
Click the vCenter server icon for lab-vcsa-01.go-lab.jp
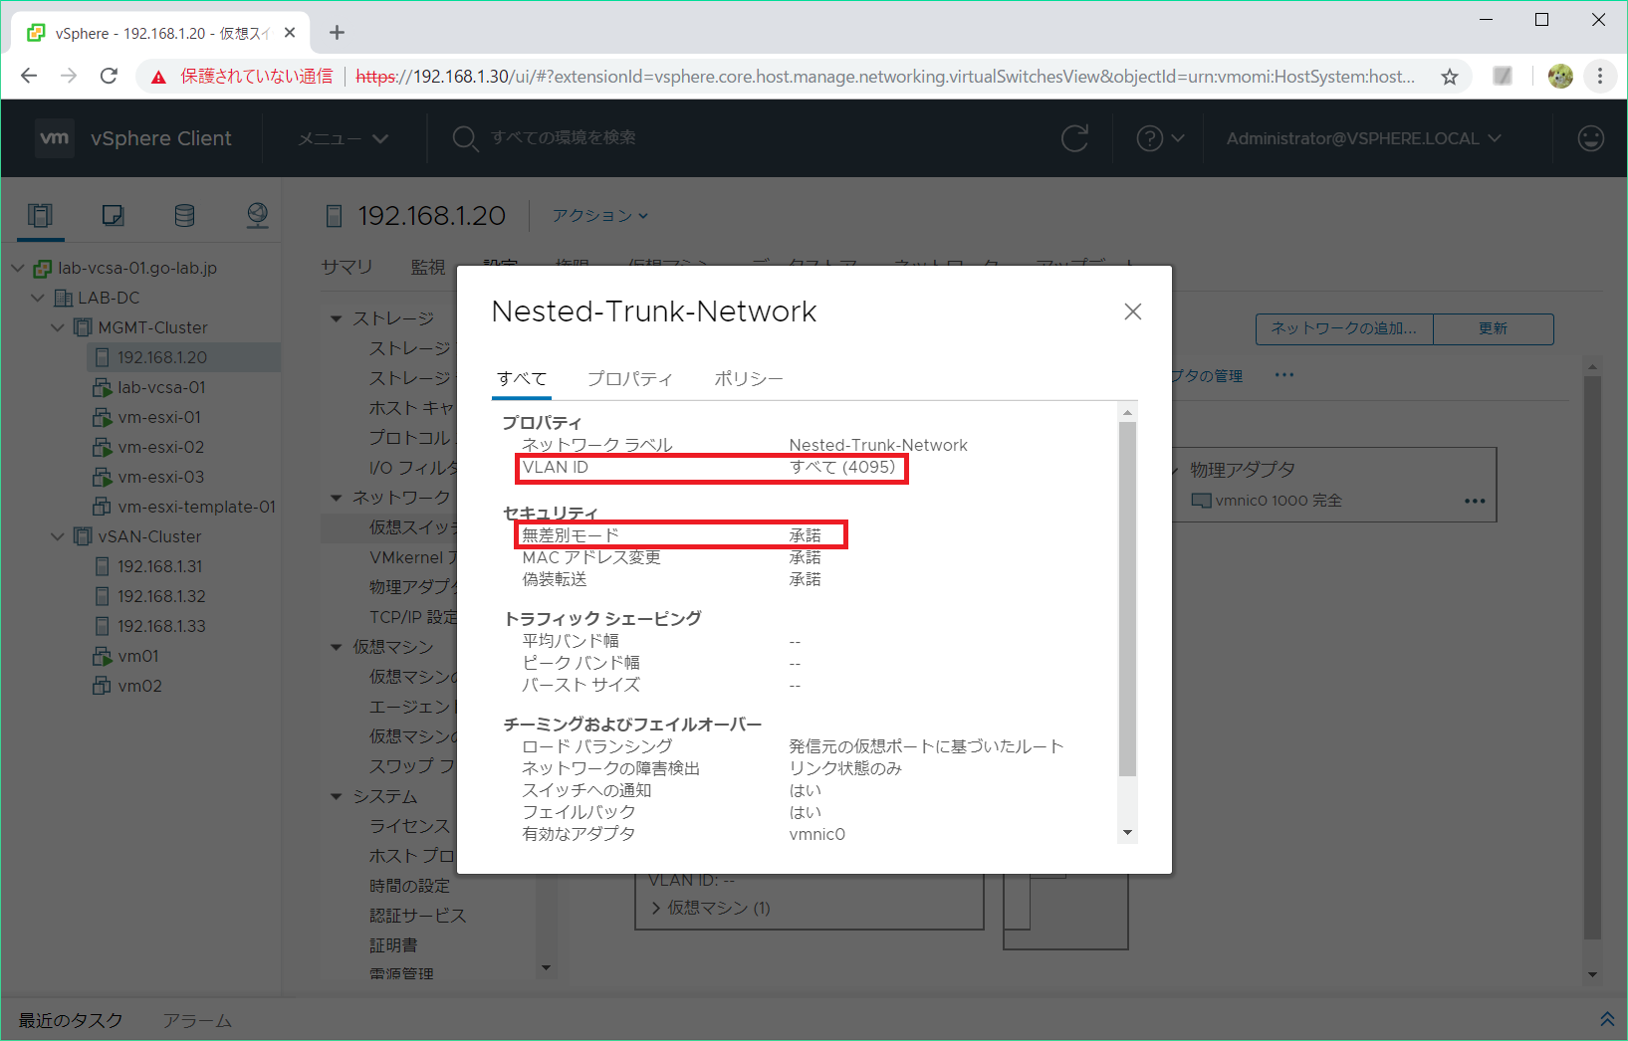43,268
